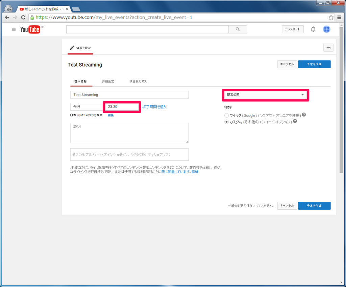Screen dimensions: 346x287
Task: Switch to the 基本情報 tab
Action: point(80,81)
